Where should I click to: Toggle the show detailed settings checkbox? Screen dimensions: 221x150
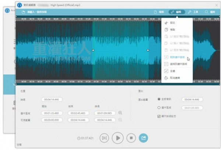pos(159,116)
